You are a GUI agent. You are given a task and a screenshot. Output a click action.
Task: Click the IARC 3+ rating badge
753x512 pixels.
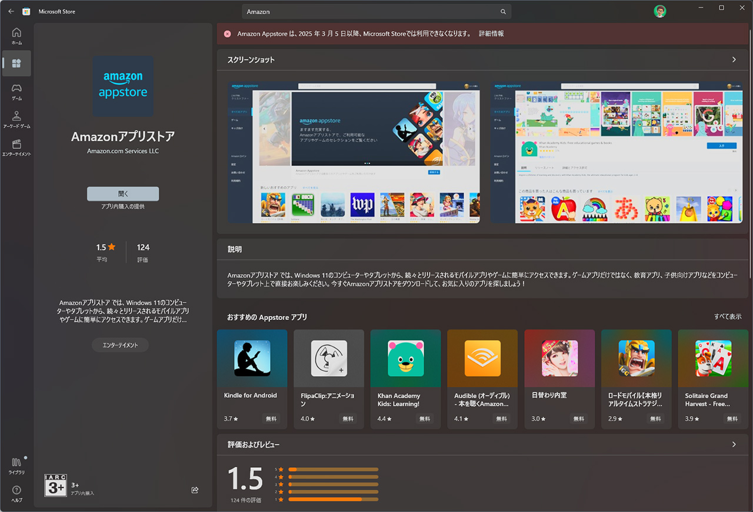[56, 486]
